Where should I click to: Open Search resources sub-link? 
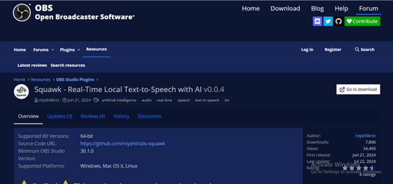pyautogui.click(x=68, y=65)
